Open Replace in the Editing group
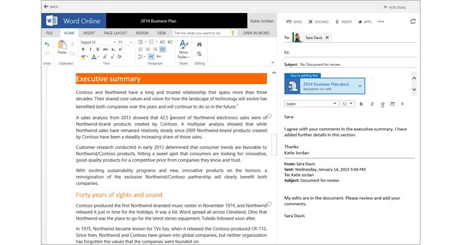The image size is (462, 245). pos(200,54)
